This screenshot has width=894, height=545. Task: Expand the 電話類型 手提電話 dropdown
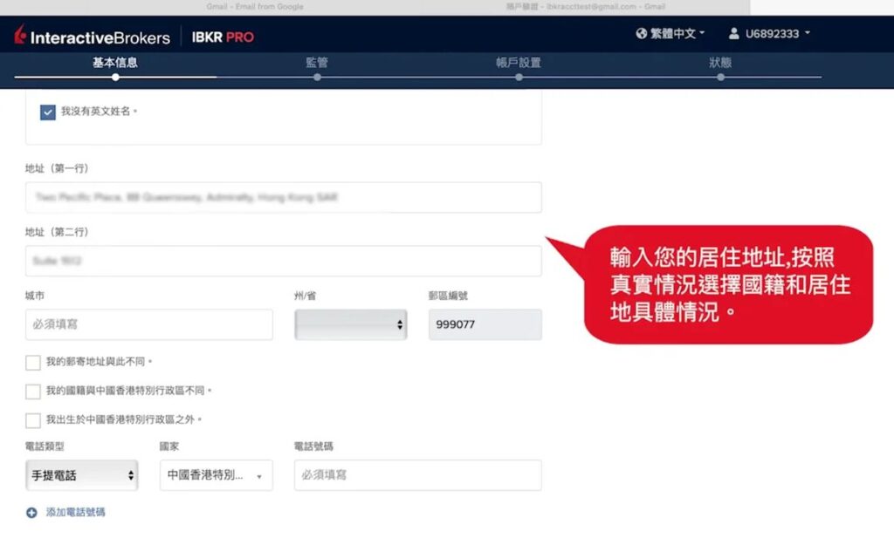[82, 475]
